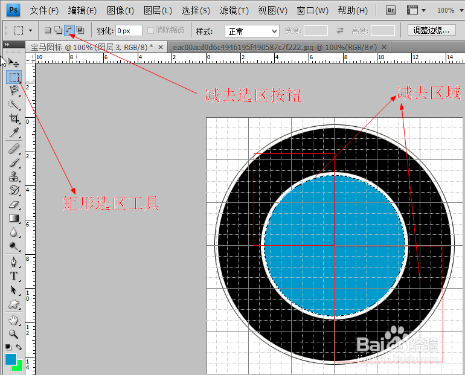Select the Path Selection tool

click(14, 290)
